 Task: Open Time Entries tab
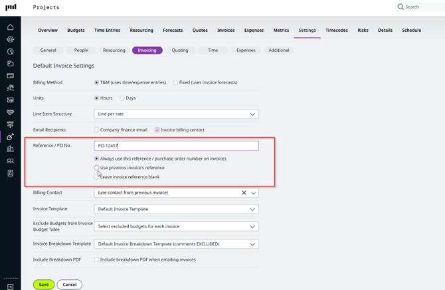[x=107, y=31]
